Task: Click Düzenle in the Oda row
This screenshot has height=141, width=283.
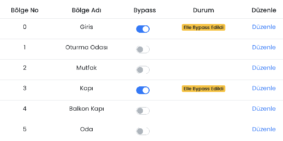Action: [x=264, y=129]
